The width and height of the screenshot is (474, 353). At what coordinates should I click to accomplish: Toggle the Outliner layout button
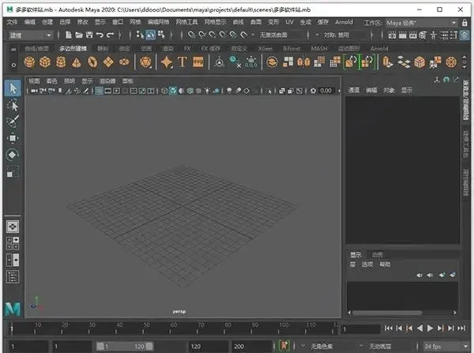[x=12, y=276]
